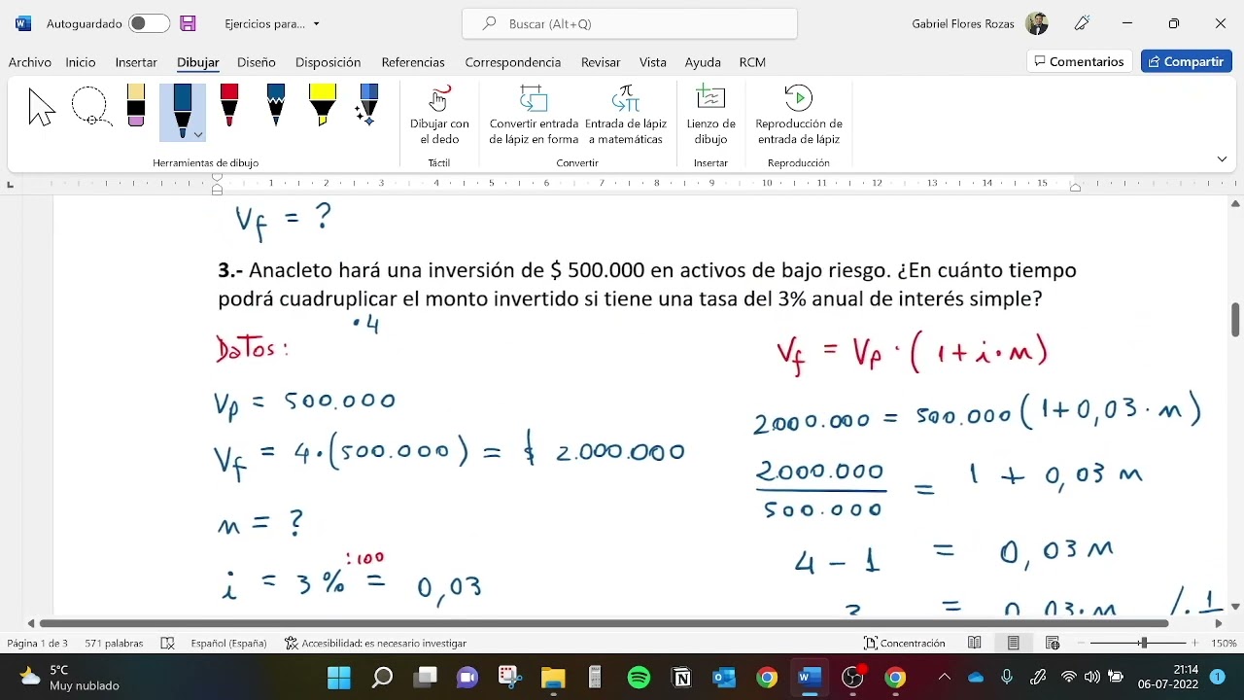This screenshot has height=700, width=1244.
Task: Click the Buscar search box
Action: coord(630,23)
